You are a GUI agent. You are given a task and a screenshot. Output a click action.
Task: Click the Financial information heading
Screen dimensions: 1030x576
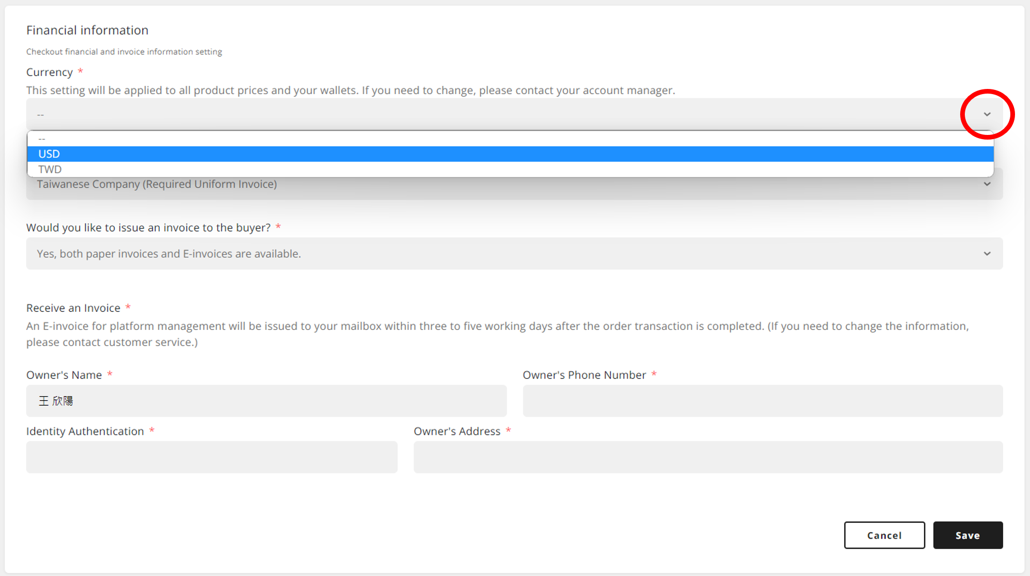point(87,31)
